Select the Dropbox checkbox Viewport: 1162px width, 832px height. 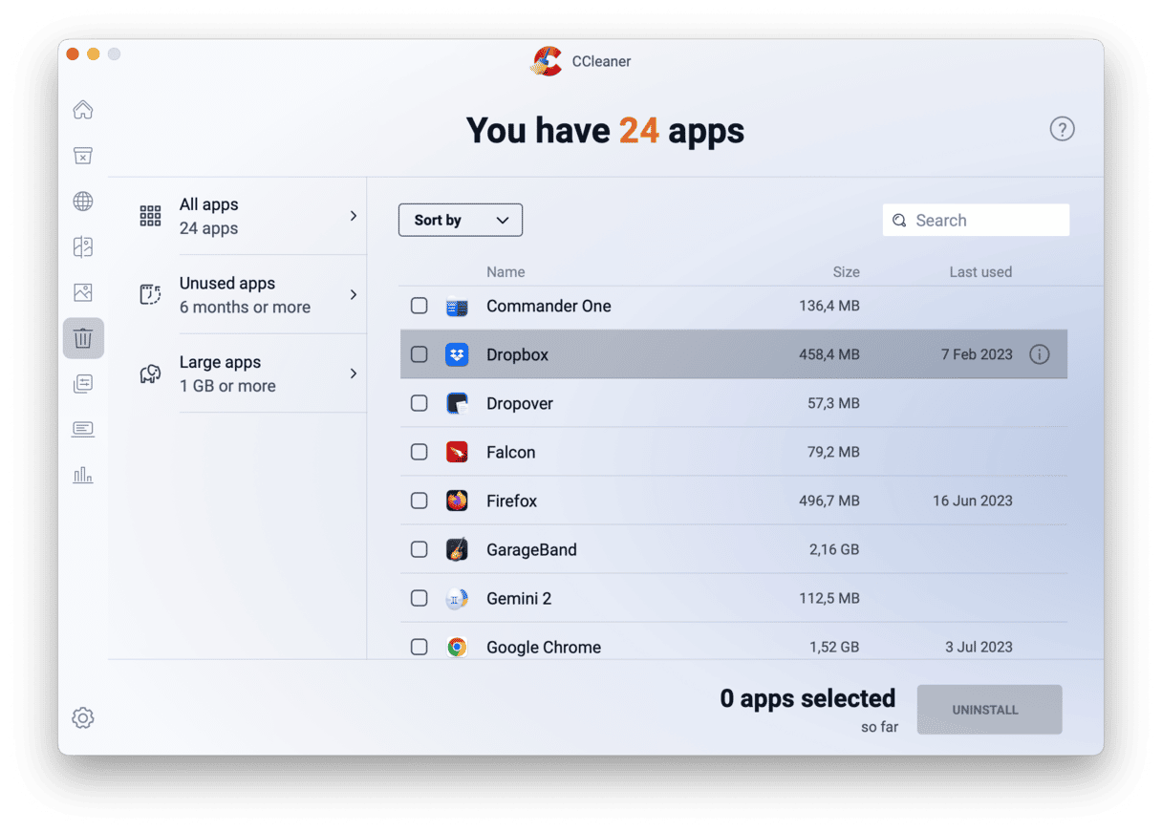[420, 354]
